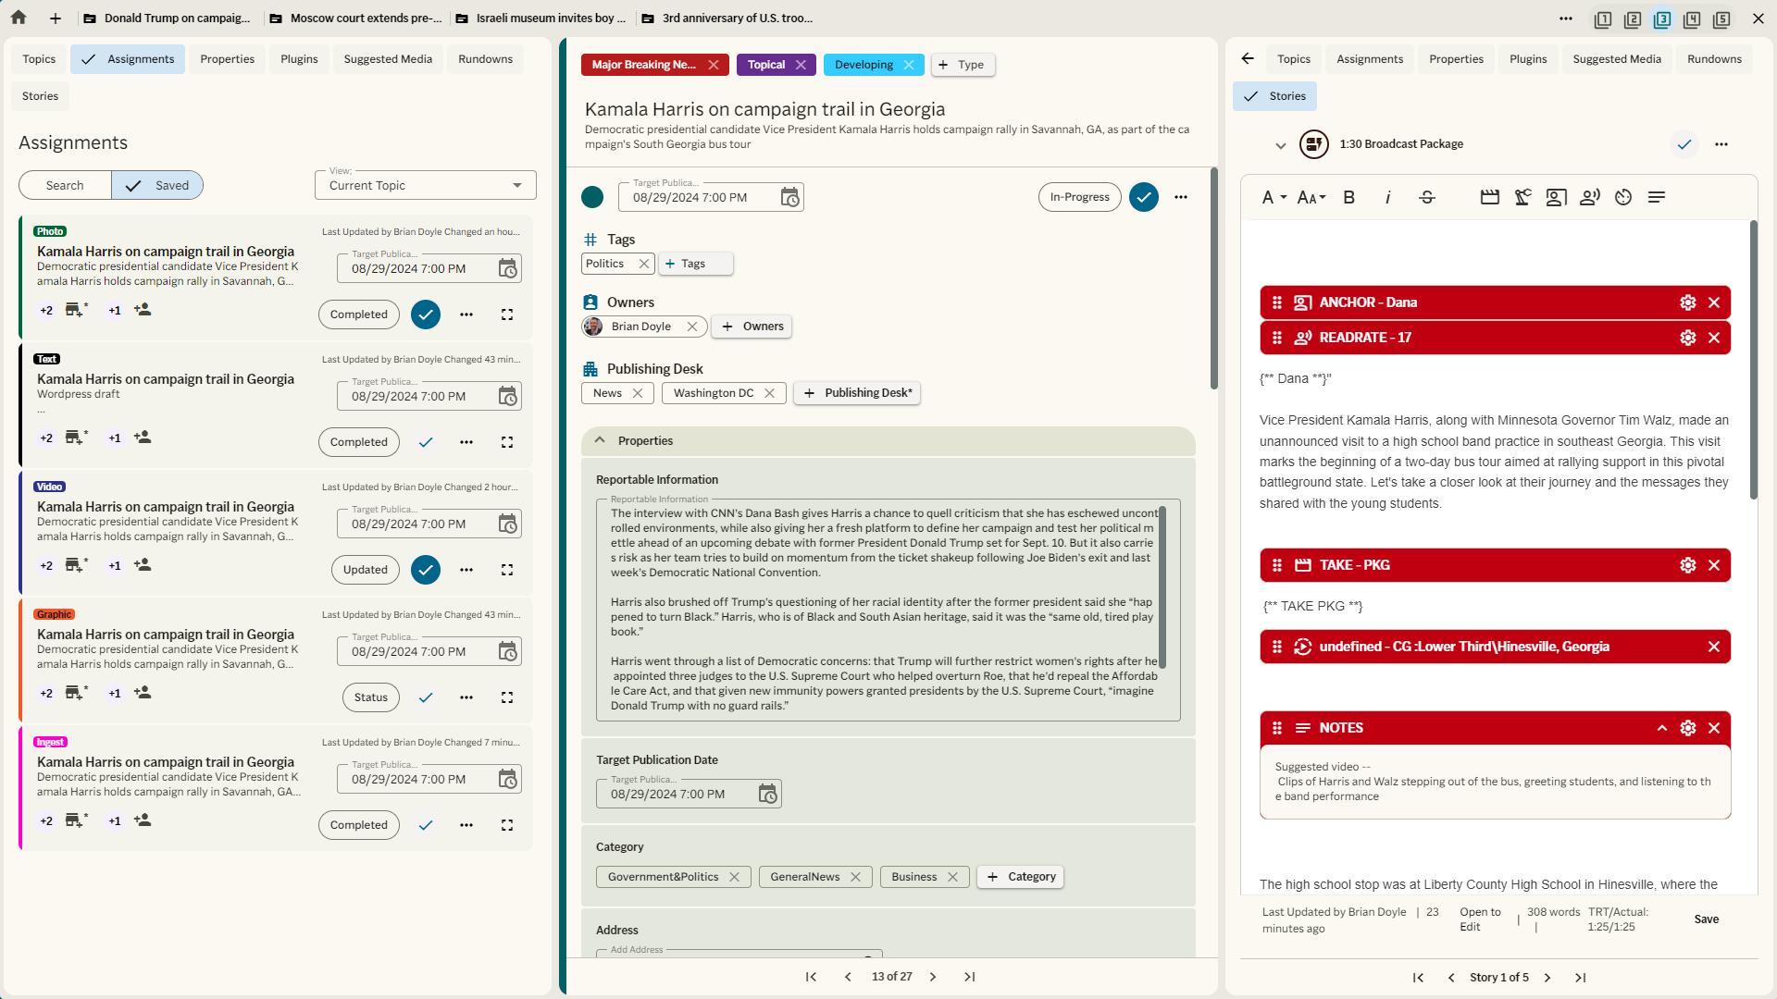Image resolution: width=1777 pixels, height=999 pixels.
Task: Click the strikethrough formatting icon
Action: [x=1427, y=197]
